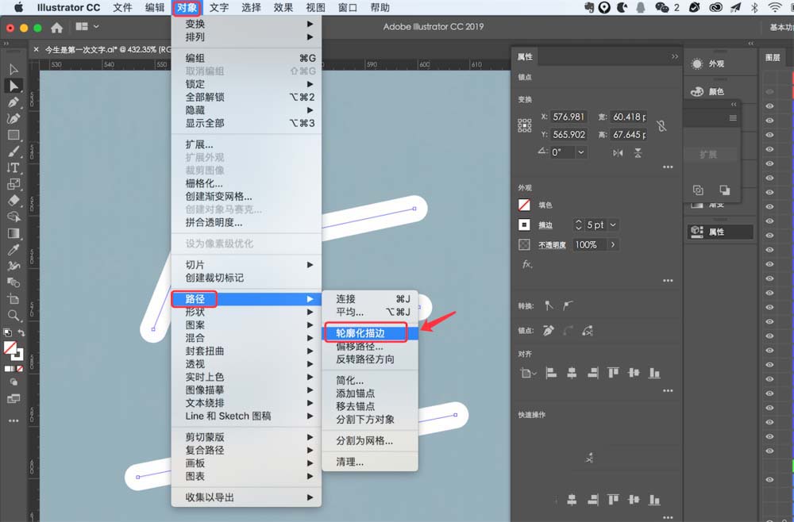This screenshot has width=794, height=522.
Task: Convert selected anchor to smooth
Action: click(x=569, y=305)
